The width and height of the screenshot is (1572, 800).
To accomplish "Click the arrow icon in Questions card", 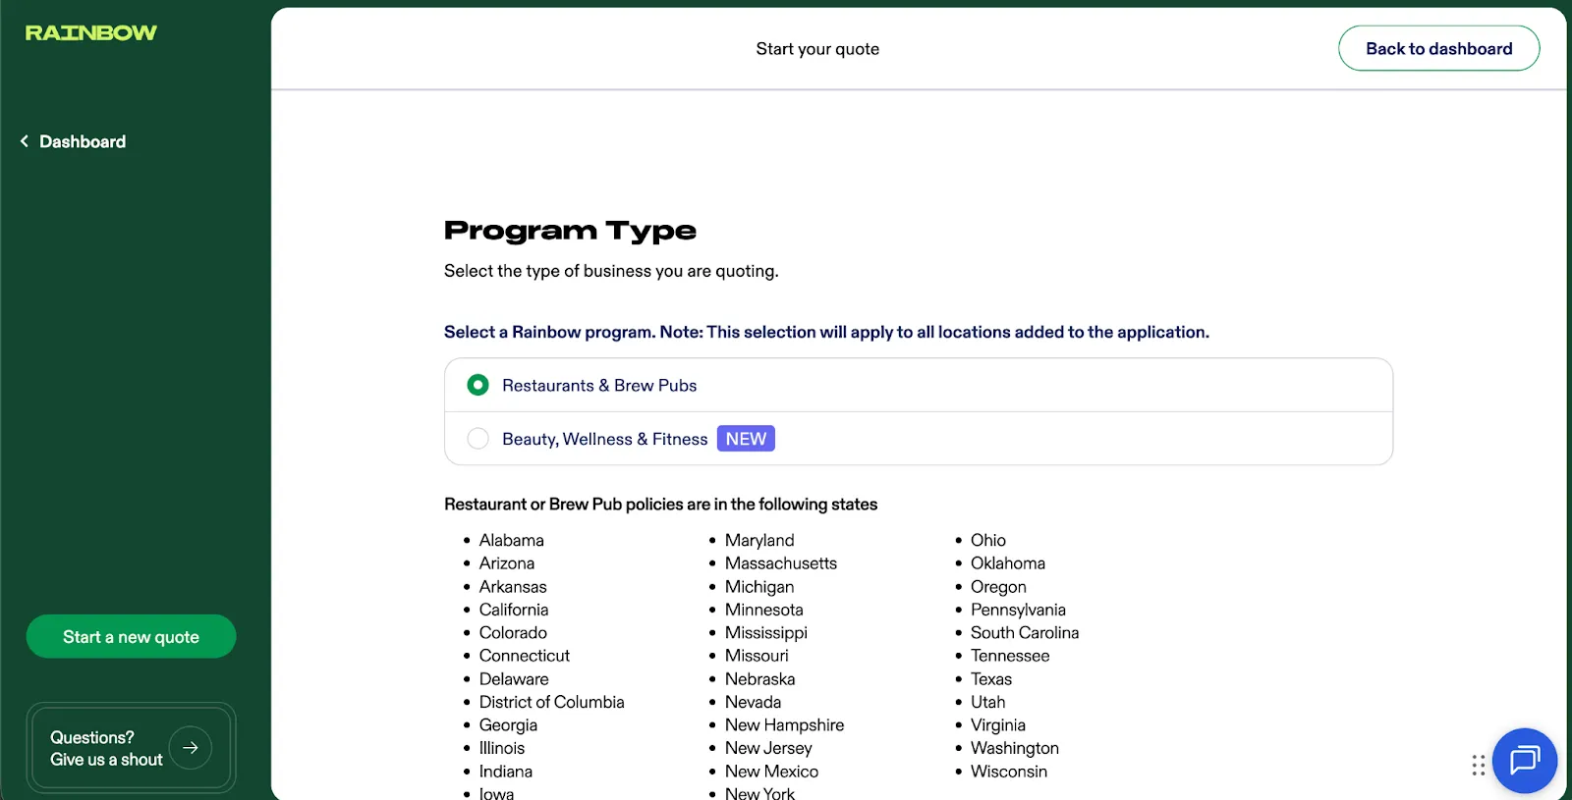I will [x=191, y=748].
